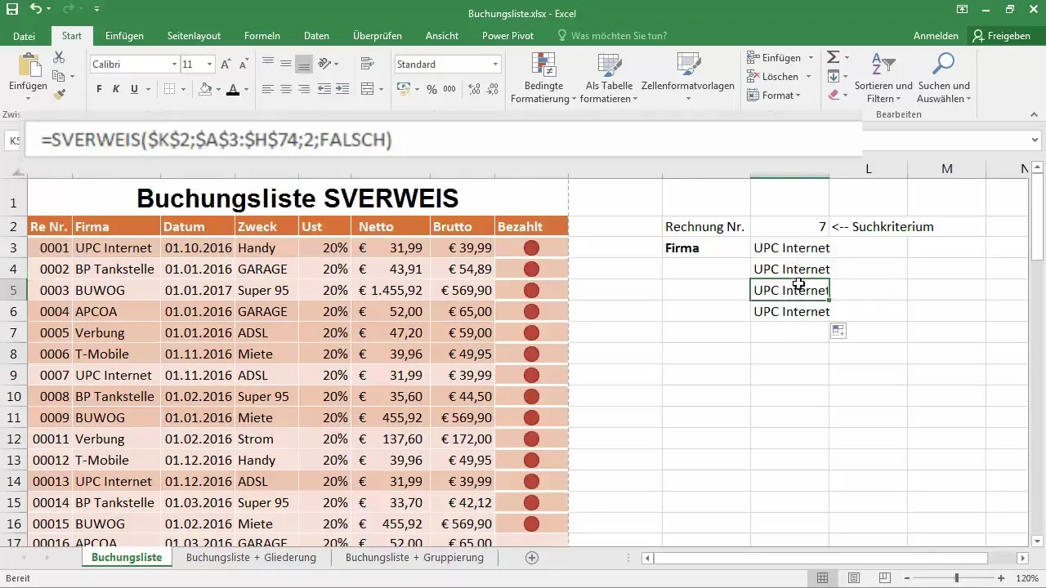Open Als Tabelle formatieren gallery
1046x588 pixels.
610,79
